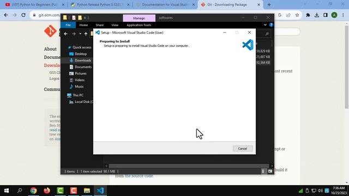Go forward in File Explorer navigation
349x196 pixels.
[x=74, y=34]
